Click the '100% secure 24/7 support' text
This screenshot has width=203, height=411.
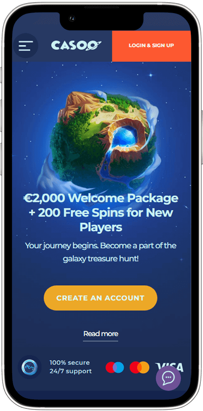coord(71,367)
